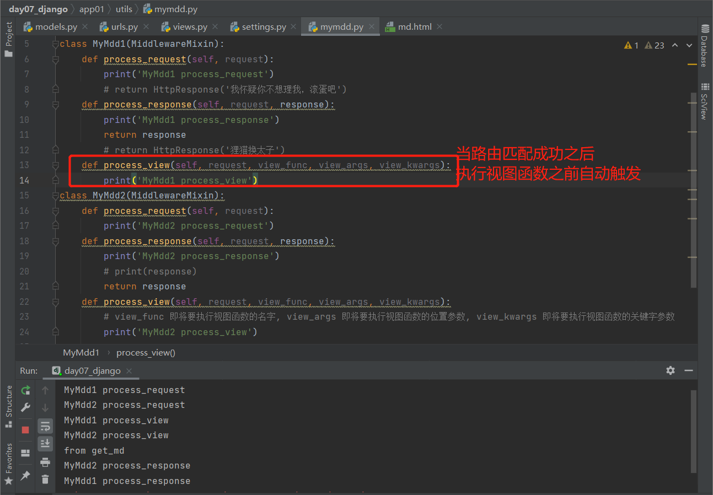Image resolution: width=713 pixels, height=495 pixels.
Task: Go to next highlighted error arrow
Action: click(x=689, y=45)
